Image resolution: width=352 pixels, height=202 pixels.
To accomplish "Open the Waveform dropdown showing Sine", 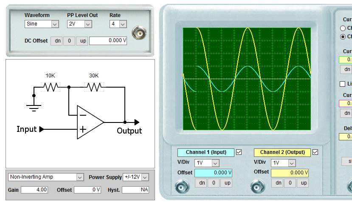I will click(x=42, y=24).
